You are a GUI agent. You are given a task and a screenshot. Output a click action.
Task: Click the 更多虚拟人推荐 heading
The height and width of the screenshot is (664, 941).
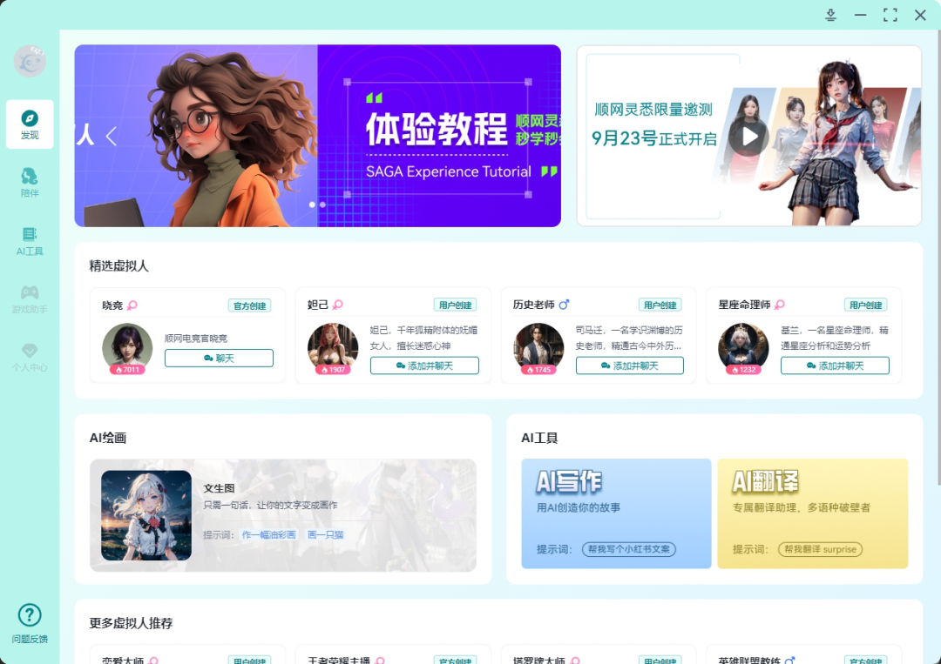[131, 623]
